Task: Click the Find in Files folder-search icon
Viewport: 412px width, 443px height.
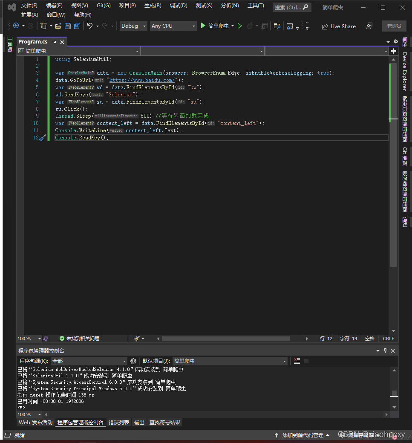Action: click(277, 26)
